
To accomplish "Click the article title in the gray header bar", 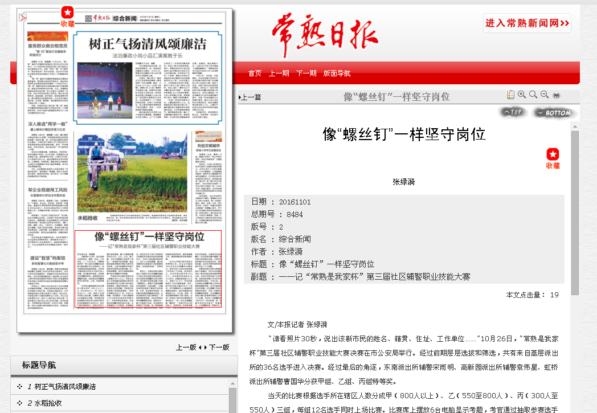I will pyautogui.click(x=396, y=97).
